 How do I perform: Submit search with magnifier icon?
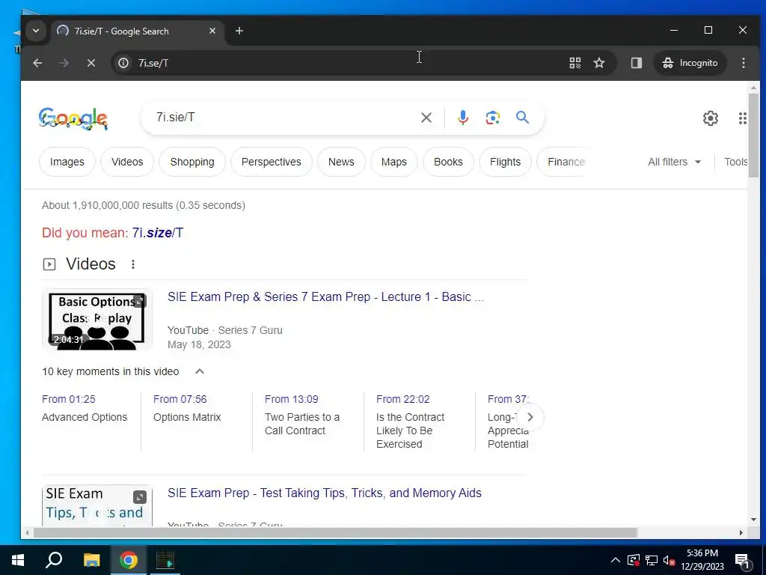pyautogui.click(x=522, y=118)
